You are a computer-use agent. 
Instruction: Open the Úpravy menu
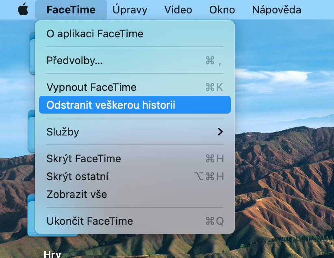(x=130, y=10)
